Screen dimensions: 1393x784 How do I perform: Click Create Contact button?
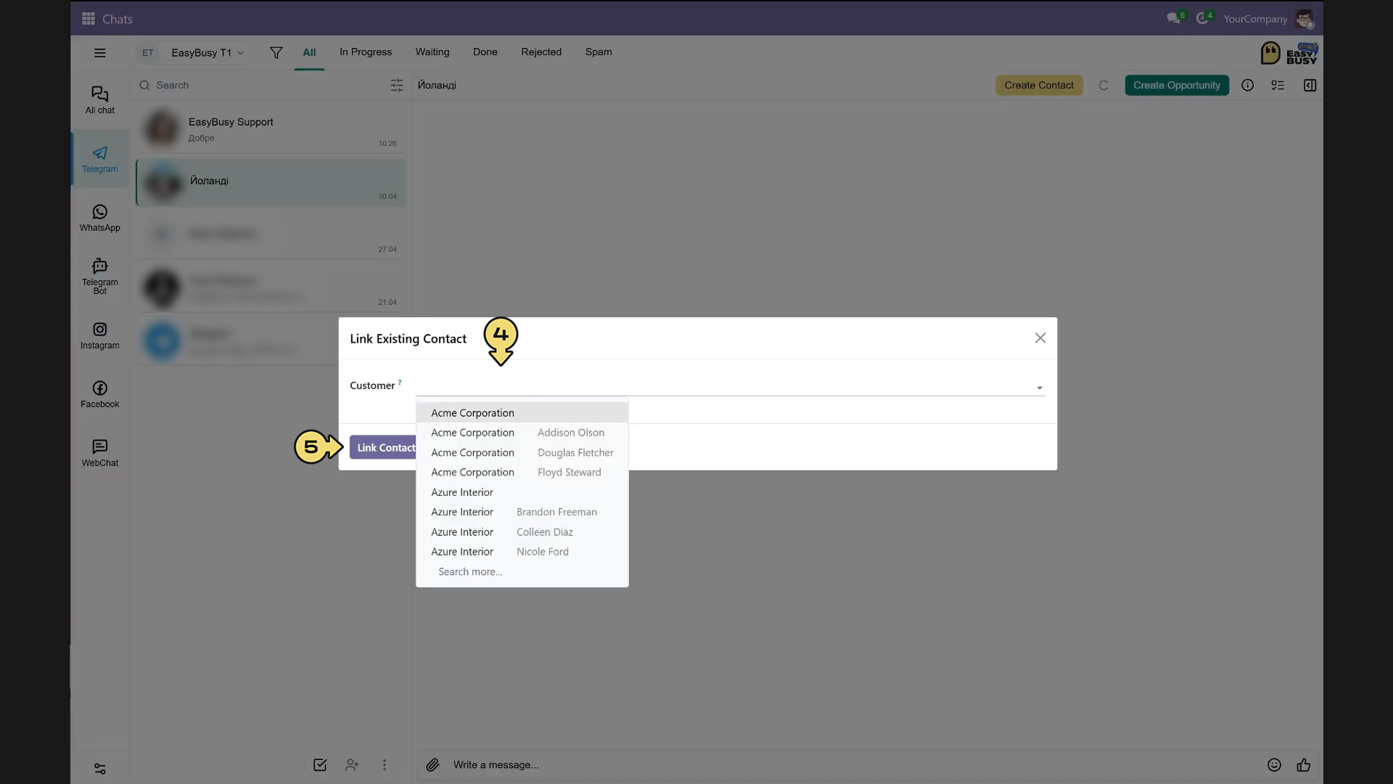point(1039,85)
